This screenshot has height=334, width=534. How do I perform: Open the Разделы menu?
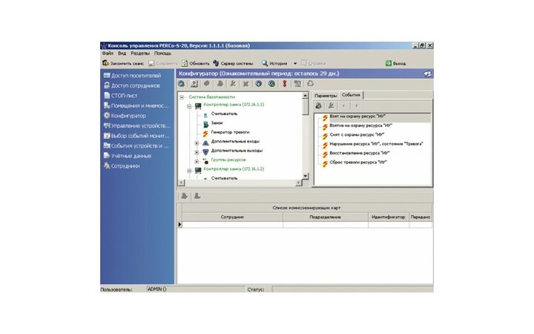pyautogui.click(x=139, y=53)
